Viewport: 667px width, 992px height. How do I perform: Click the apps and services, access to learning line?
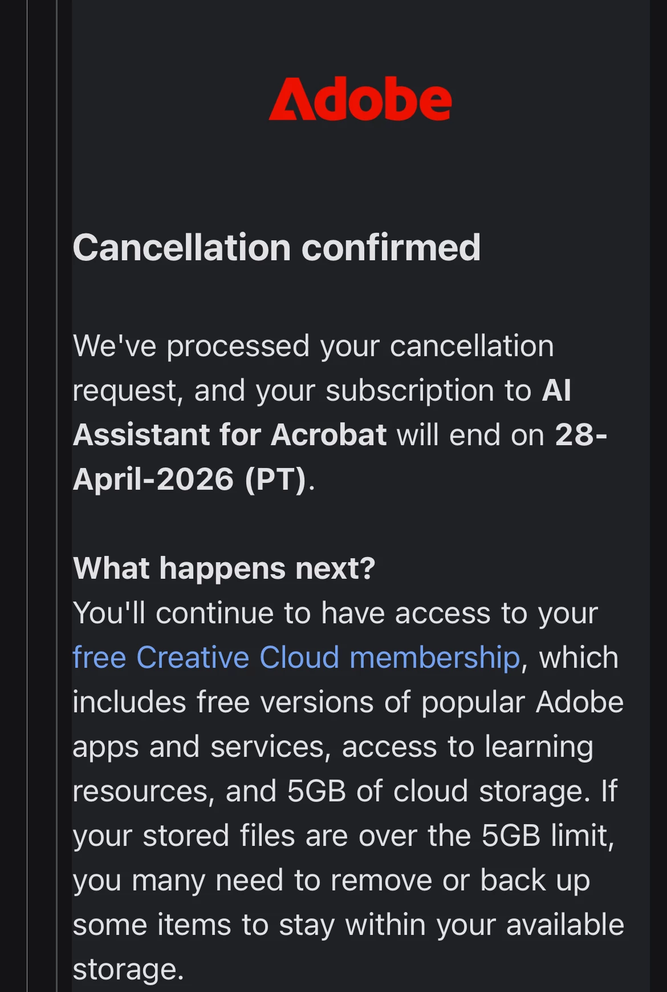coord(333,747)
